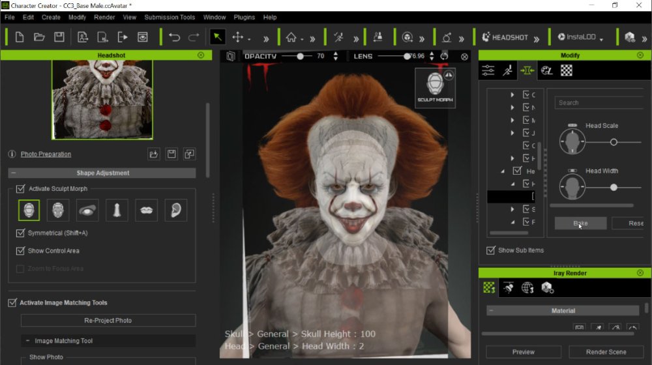This screenshot has height=365, width=652.
Task: Select the eye sculpt morph region icon
Action: (x=87, y=211)
